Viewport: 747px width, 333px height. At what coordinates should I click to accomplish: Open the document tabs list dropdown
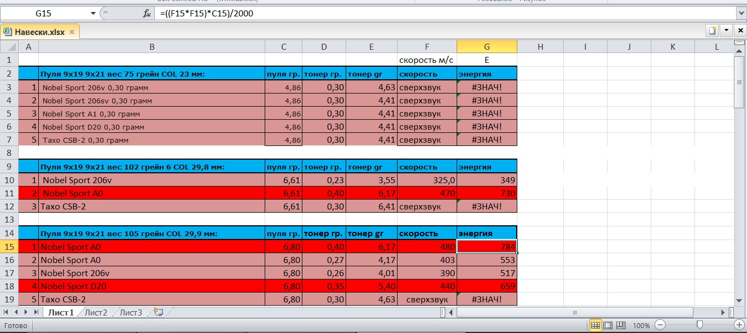[x=726, y=31]
